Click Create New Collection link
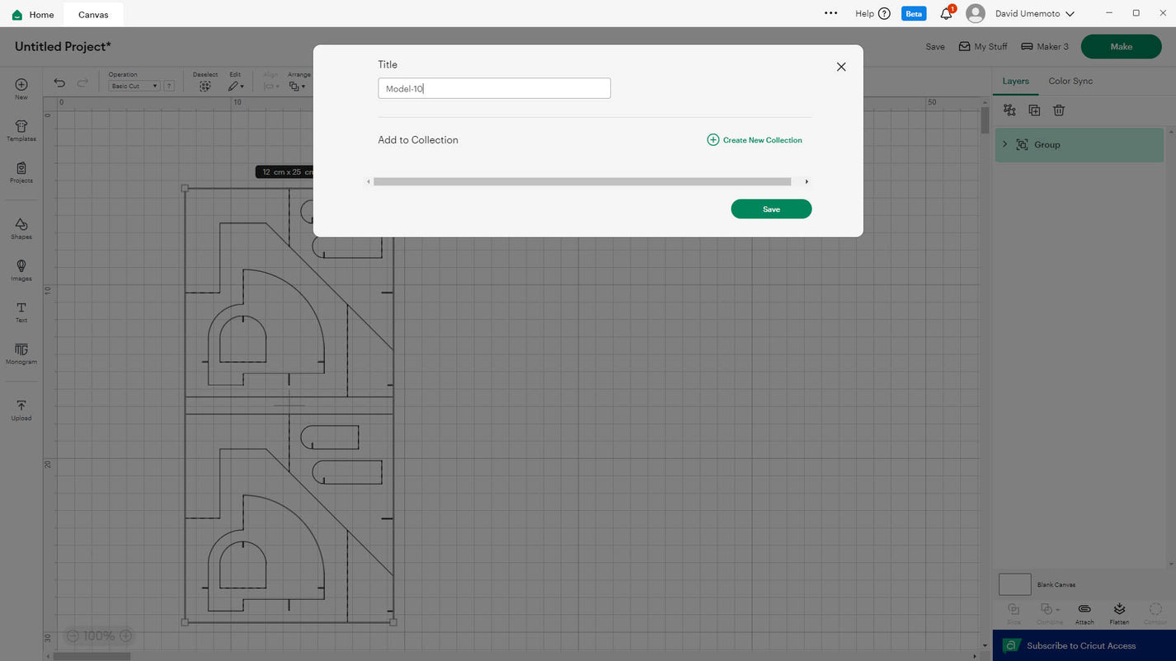1176x661 pixels. (754, 140)
